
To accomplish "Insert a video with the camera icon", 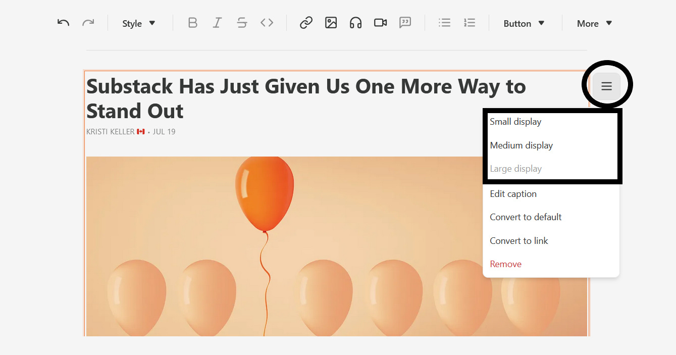I will pyautogui.click(x=380, y=23).
